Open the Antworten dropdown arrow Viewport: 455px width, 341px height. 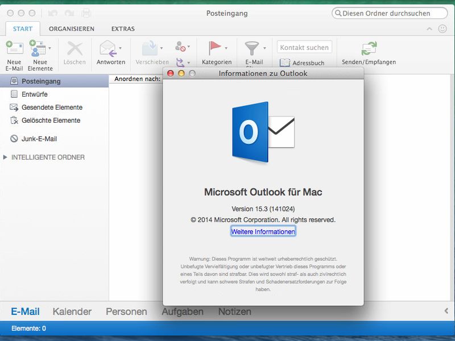pyautogui.click(x=120, y=48)
